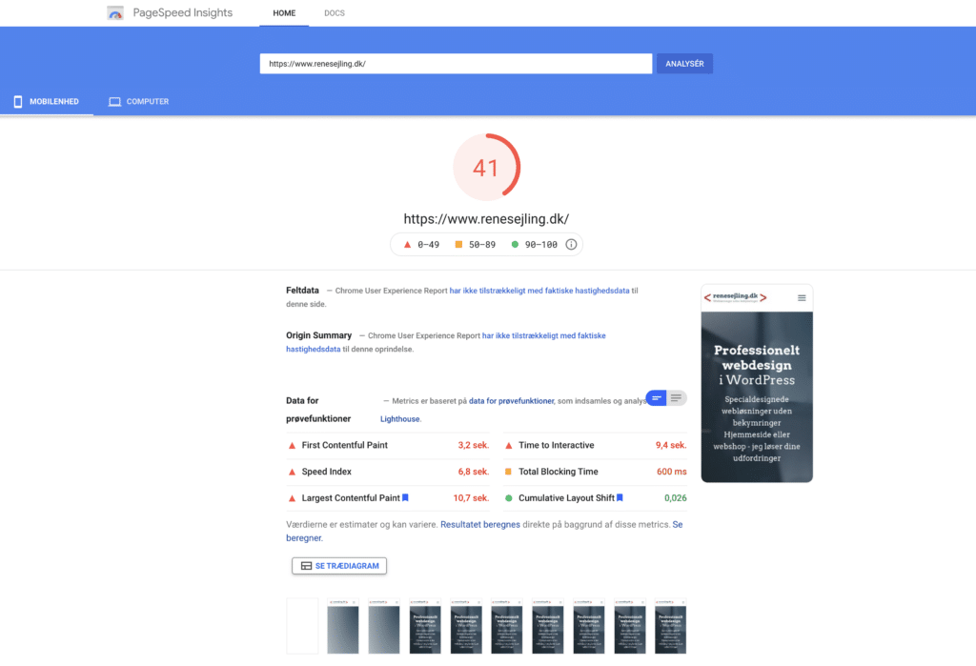Screen dimensions: 976x666
Task: Open the 'data for prøvefunktioner' link
Action: 511,401
